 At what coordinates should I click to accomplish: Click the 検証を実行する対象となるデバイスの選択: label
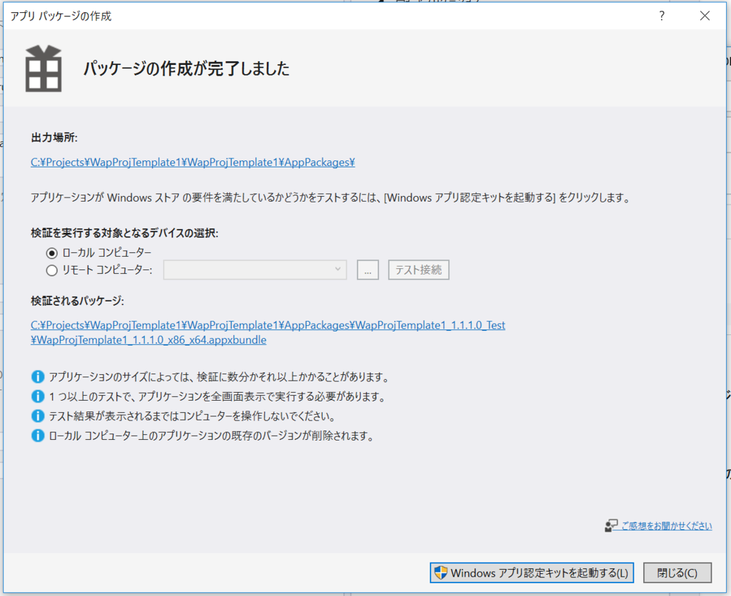click(x=124, y=233)
